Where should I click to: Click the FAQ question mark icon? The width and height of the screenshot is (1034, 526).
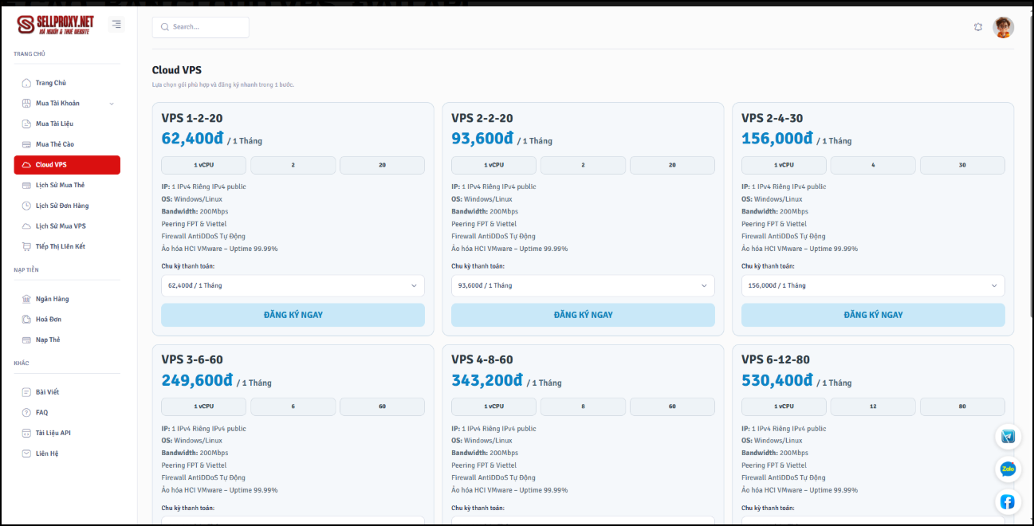[x=26, y=413]
